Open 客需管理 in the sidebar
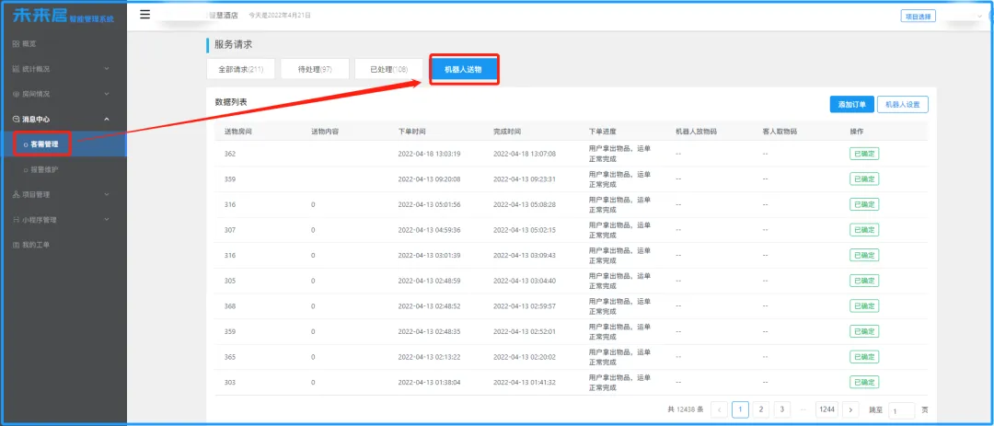994x426 pixels. 44,144
